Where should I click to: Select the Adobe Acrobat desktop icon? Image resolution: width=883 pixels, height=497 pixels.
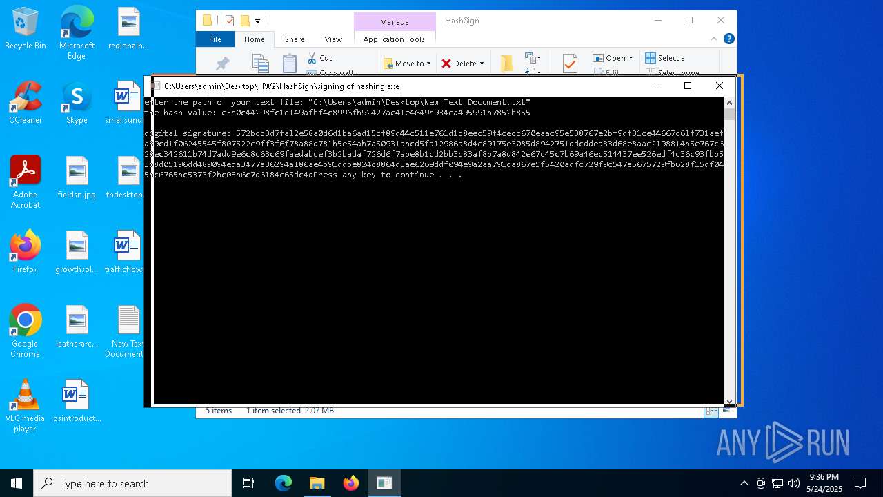26,182
